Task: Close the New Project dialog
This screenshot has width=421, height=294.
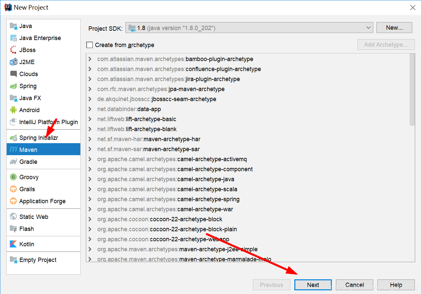Action: click(x=413, y=7)
